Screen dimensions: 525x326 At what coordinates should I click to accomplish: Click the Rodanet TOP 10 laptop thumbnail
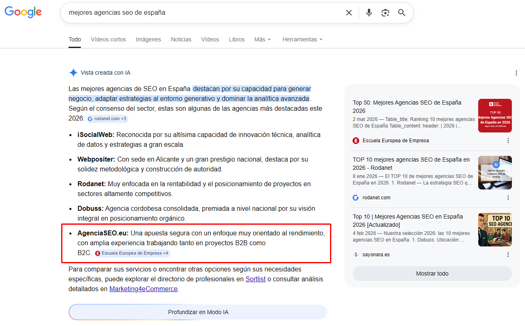tap(495, 173)
